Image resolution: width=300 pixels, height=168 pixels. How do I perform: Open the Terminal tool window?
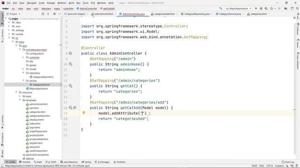tap(25, 162)
